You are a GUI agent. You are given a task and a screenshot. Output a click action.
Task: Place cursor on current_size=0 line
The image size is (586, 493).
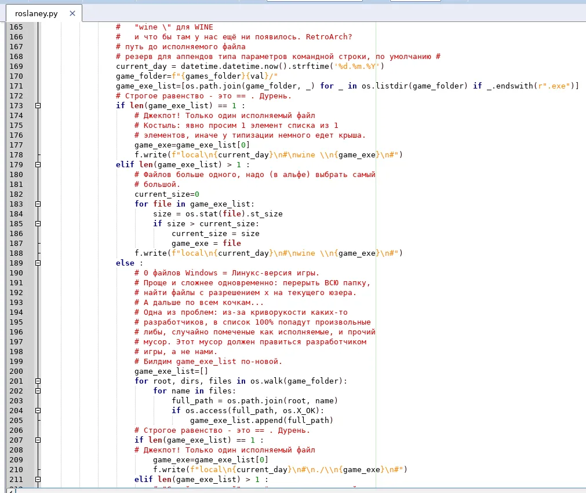167,194
